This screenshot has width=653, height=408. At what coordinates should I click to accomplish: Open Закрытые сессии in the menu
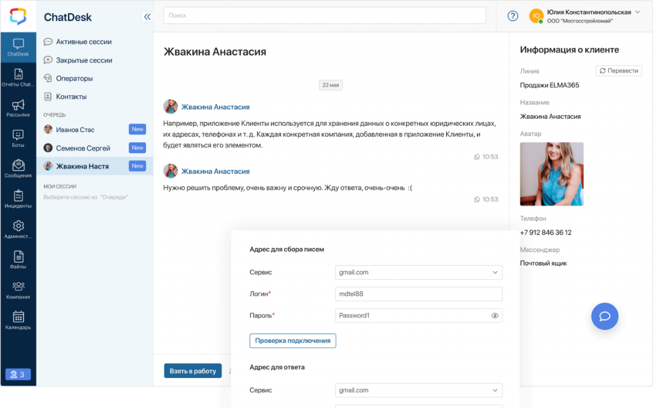tap(84, 61)
